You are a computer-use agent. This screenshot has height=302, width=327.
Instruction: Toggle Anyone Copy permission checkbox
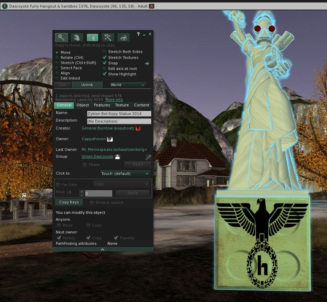pos(88,225)
